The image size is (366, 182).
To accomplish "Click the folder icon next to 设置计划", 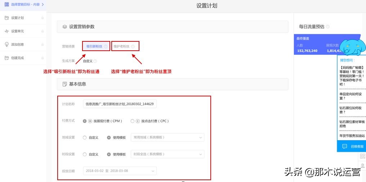I will click(x=7, y=18).
